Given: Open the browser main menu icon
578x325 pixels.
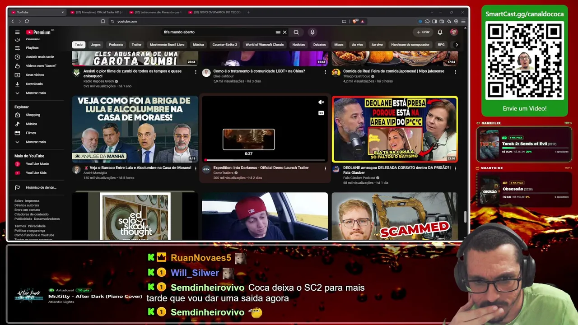Looking at the screenshot, I should tap(463, 21).
